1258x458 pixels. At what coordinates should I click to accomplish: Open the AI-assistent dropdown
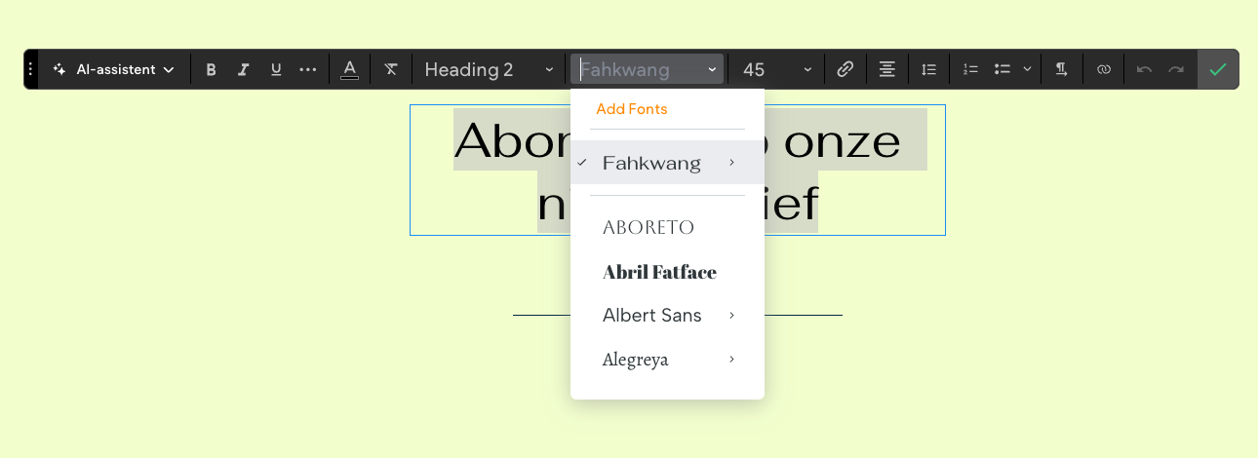pyautogui.click(x=114, y=69)
